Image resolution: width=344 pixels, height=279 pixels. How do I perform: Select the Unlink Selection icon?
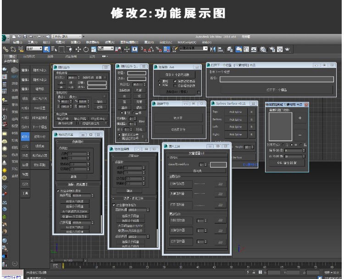point(13,49)
